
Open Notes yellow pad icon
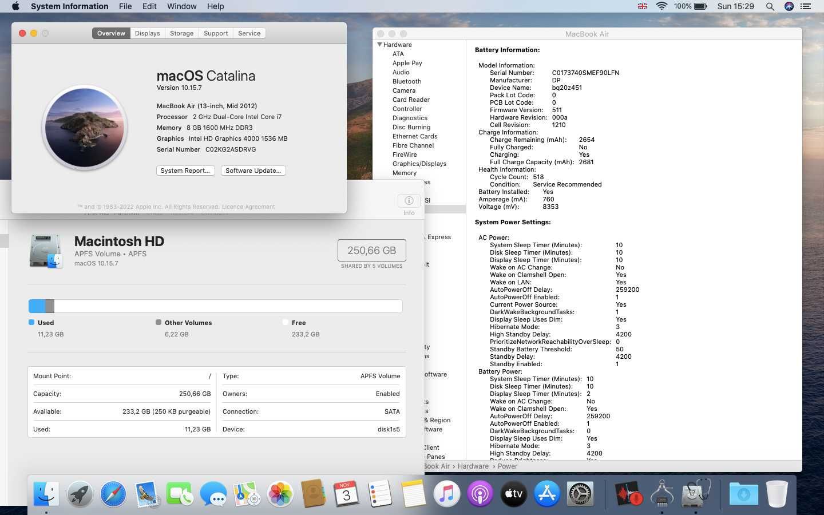click(x=413, y=493)
